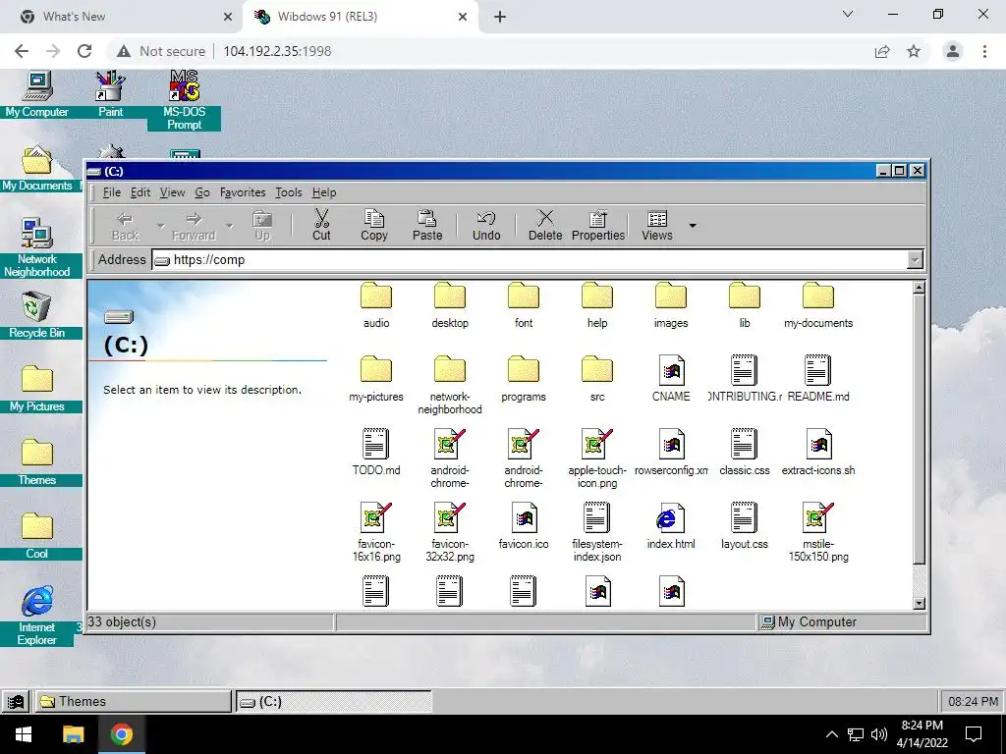Click the Undo toolbar icon
The image size is (1006, 754).
(x=486, y=225)
